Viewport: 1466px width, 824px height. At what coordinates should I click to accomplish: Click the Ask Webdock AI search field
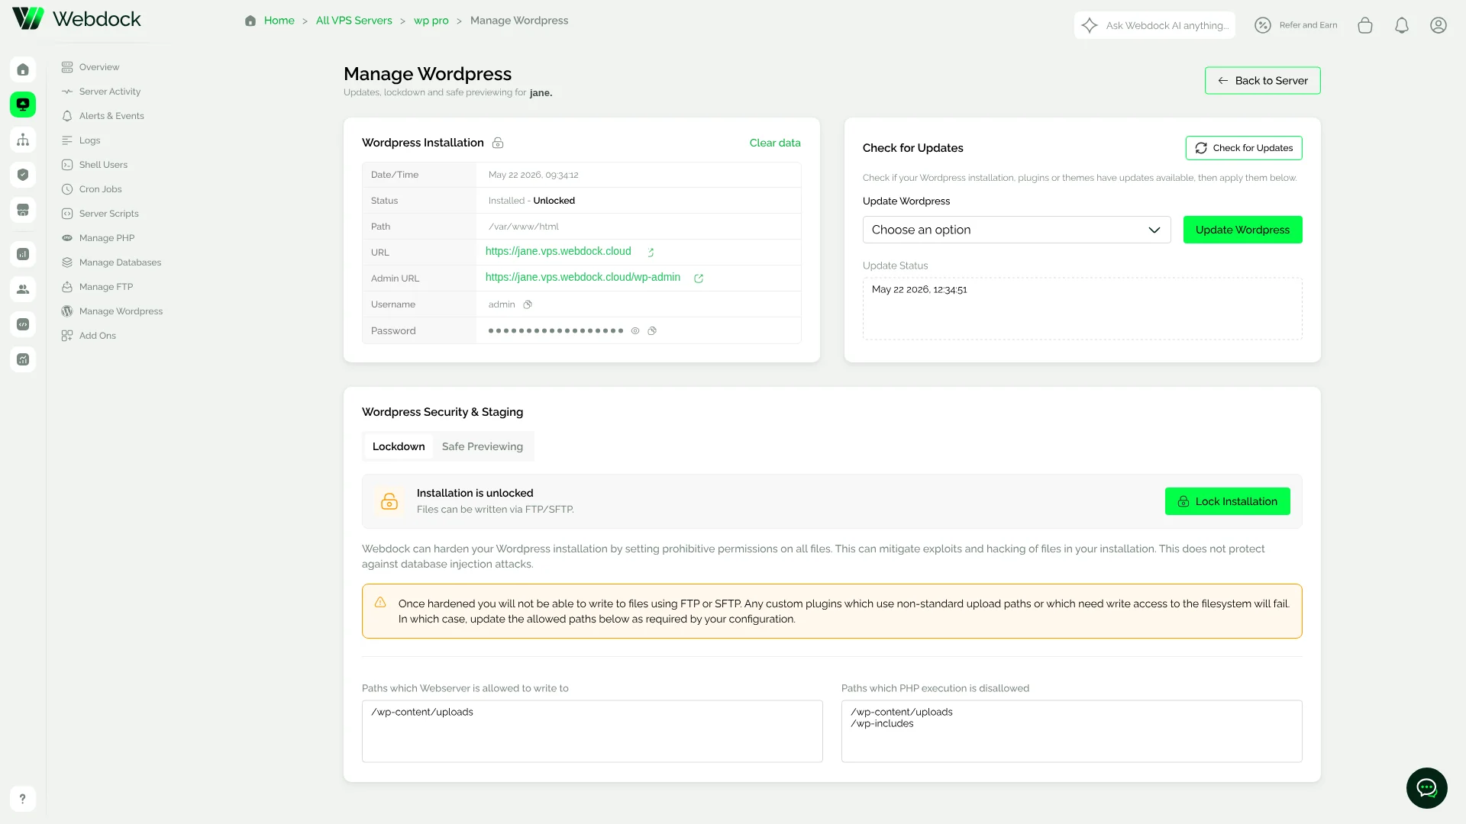click(x=1154, y=25)
